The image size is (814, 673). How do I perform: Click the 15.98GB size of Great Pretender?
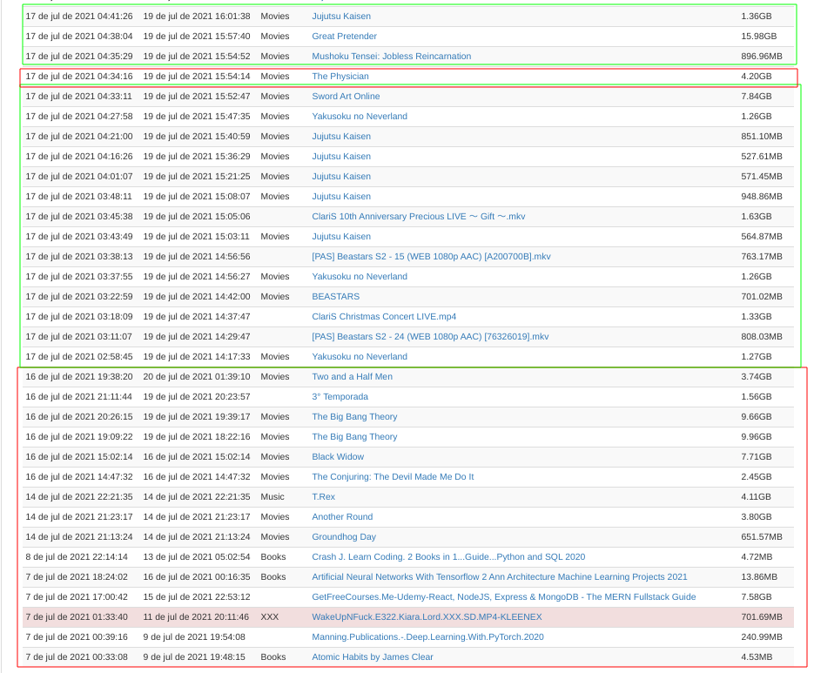tap(759, 37)
